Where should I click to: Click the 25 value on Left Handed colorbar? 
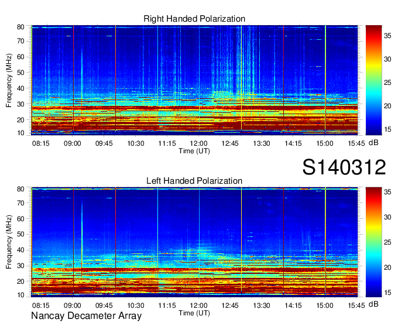(387, 242)
